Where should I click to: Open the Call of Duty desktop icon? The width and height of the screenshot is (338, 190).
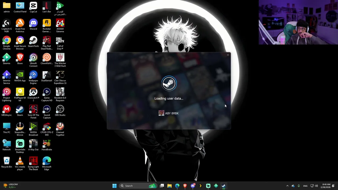(60, 43)
